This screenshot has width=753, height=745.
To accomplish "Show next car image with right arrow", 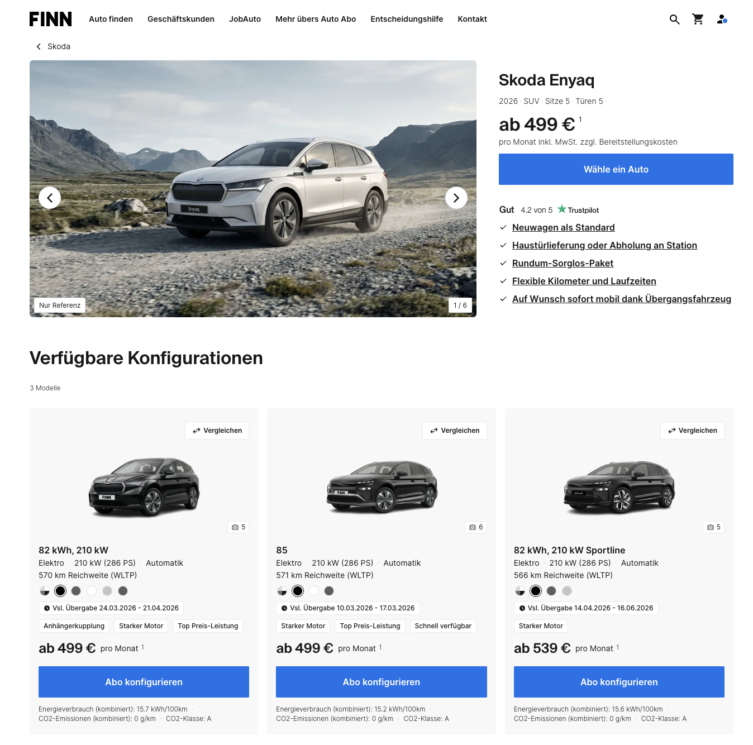I will coord(456,198).
